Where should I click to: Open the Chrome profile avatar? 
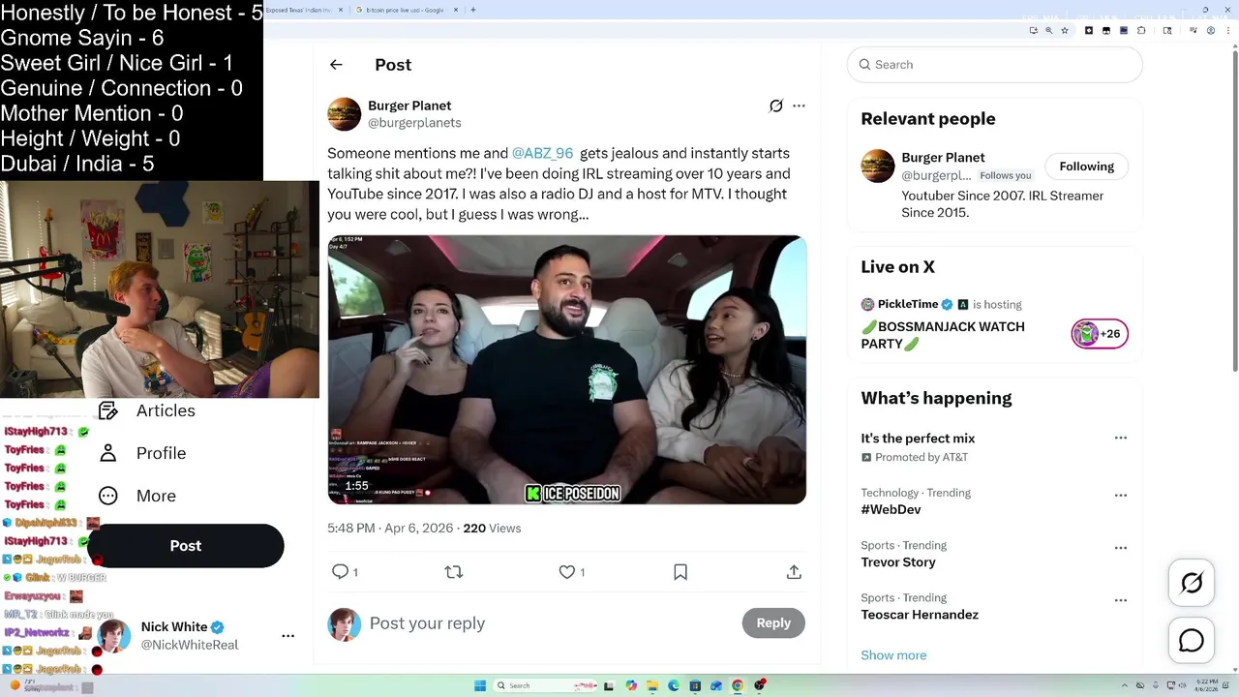coord(1211,31)
